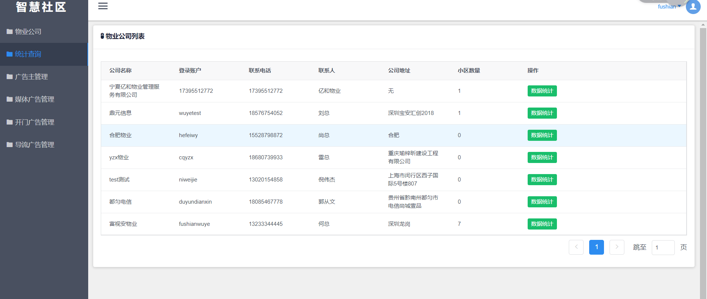Select company name 合肥物业

120,135
